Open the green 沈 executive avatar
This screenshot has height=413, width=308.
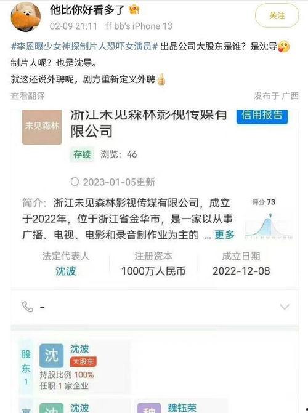(51, 408)
